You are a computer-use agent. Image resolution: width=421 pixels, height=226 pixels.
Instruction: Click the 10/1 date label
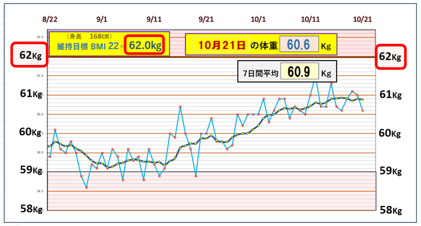(258, 19)
